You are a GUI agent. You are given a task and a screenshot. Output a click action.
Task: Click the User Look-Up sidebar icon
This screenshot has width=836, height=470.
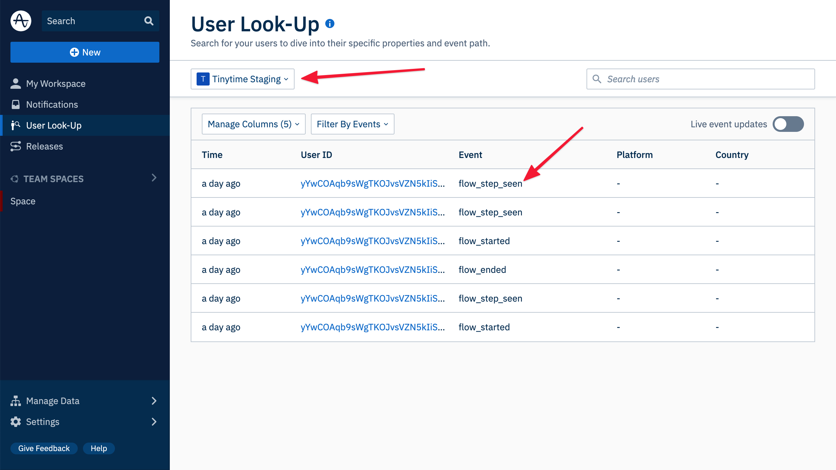click(15, 125)
